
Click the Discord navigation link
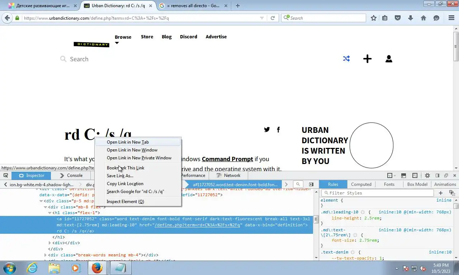[189, 37]
